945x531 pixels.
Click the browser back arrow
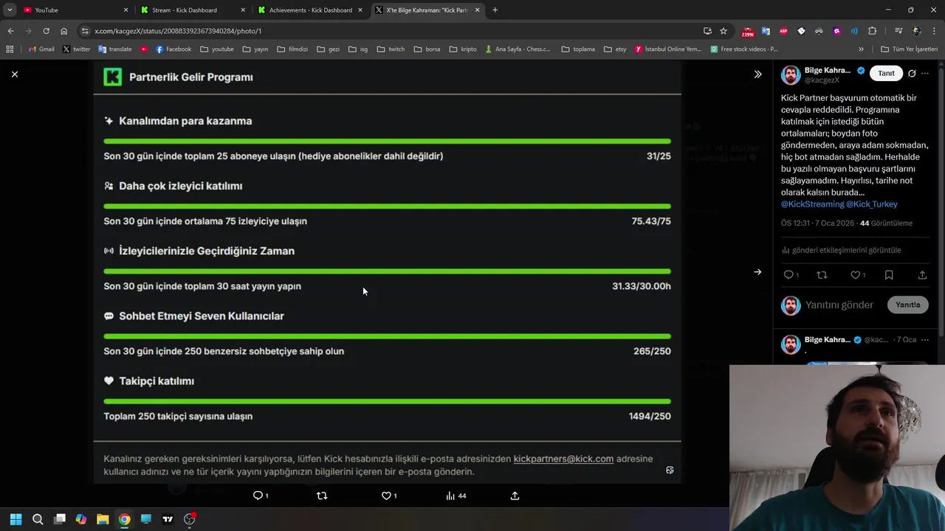pos(10,31)
